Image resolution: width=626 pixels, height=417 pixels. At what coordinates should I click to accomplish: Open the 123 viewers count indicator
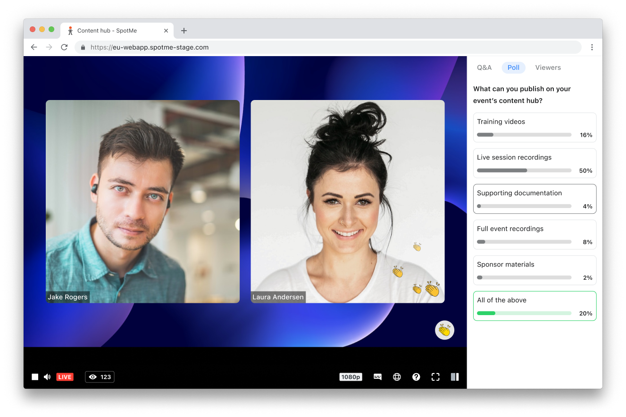(100, 377)
